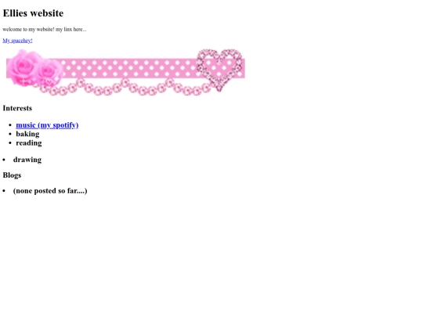Select the baking list item
Image resolution: width=423 pixels, height=317 pixels.
tap(27, 134)
